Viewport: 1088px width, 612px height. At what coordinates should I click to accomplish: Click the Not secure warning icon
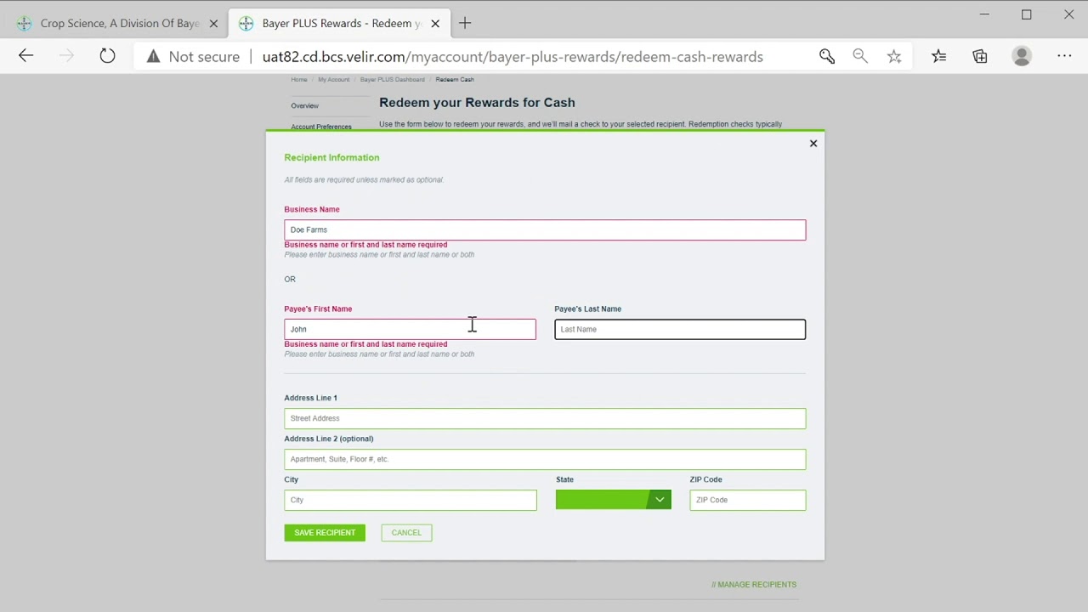(x=153, y=56)
